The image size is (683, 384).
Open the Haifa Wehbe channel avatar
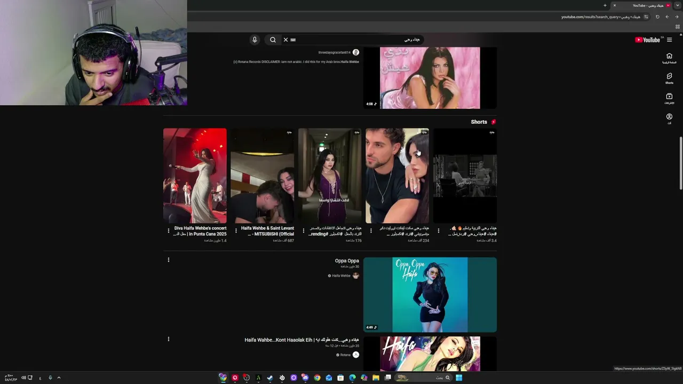coord(356,276)
